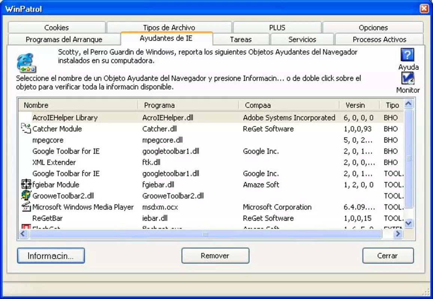Click the fgiebar.dll program cell
This screenshot has height=299, width=433.
[x=158, y=184]
